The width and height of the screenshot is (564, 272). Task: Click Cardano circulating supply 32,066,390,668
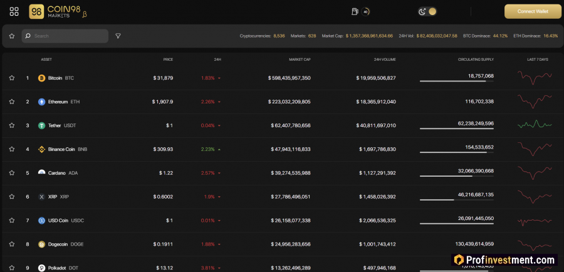point(476,171)
